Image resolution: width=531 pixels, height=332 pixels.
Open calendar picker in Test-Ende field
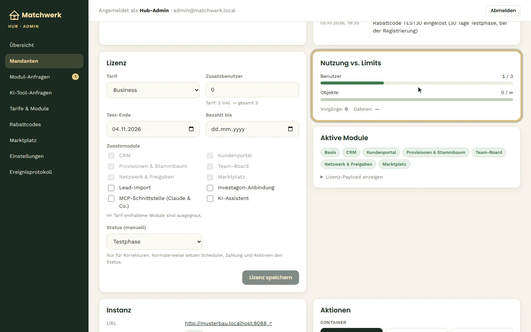[191, 129]
